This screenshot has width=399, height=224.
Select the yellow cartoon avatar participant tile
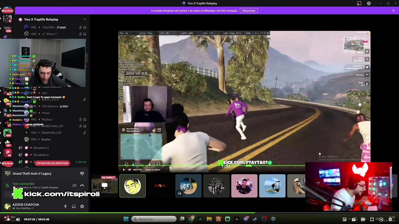132,186
